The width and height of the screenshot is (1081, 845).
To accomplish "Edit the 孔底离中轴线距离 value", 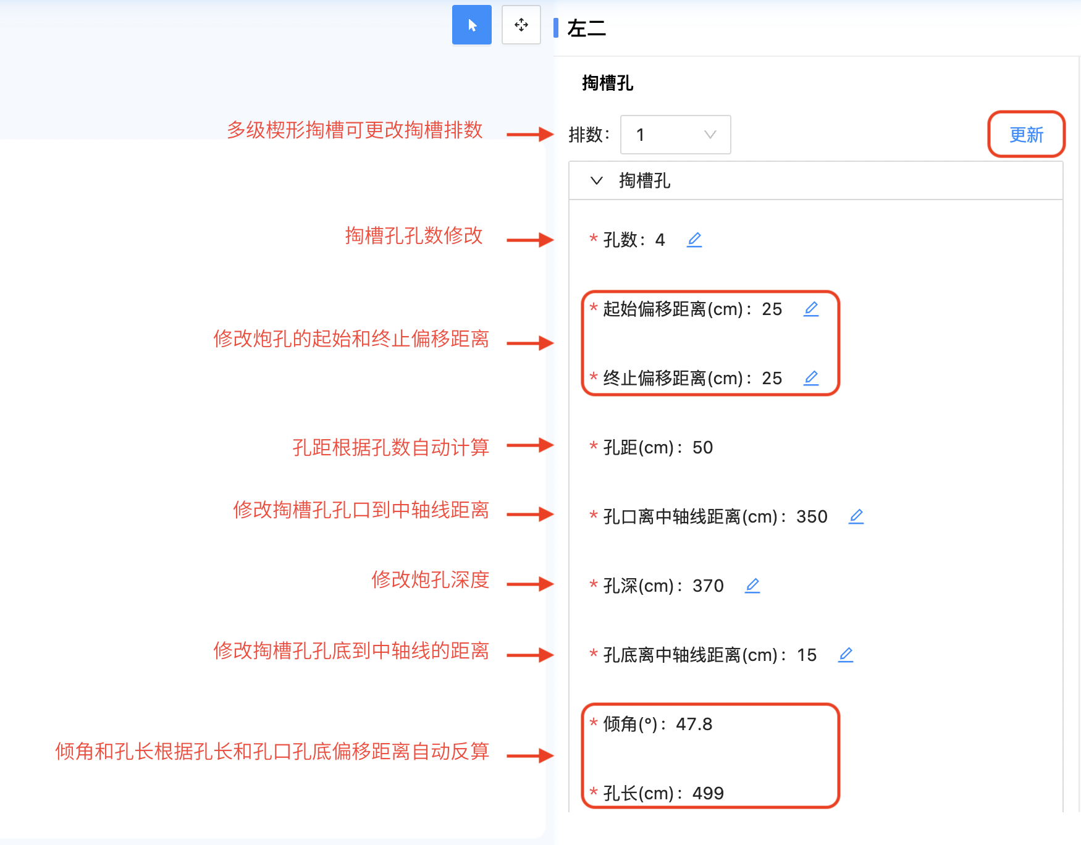I will pos(846,655).
